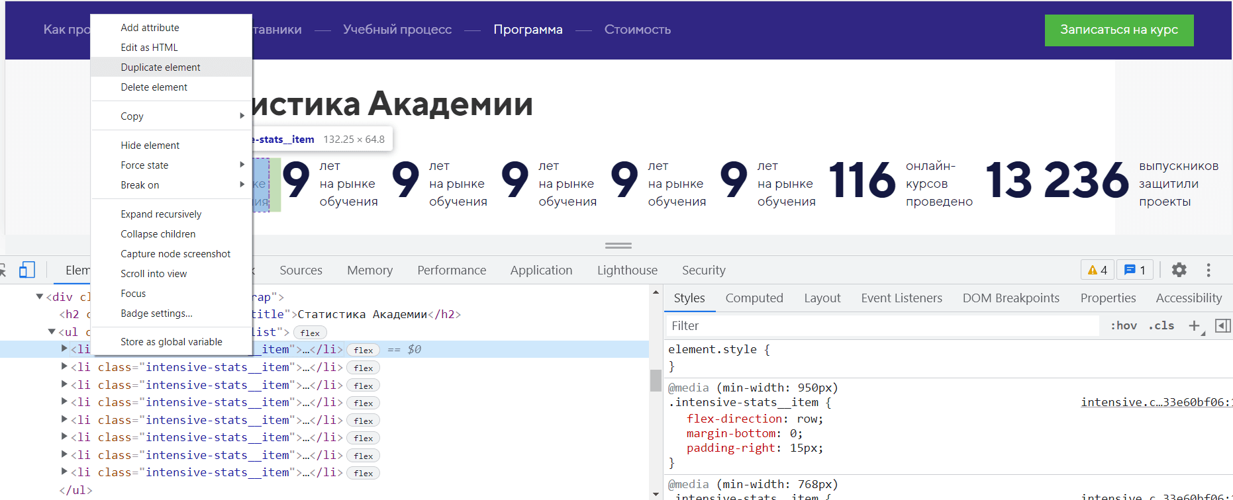Viewport: 1233px width, 500px height.
Task: Click the messages badge showing 1
Action: coord(1135,270)
